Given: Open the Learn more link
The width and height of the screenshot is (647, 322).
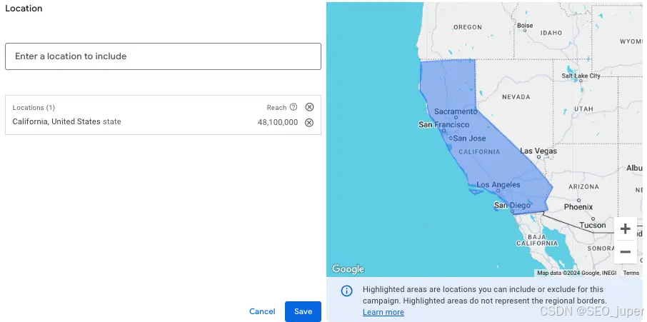Looking at the screenshot, I should 383,312.
